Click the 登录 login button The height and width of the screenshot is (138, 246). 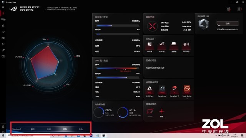227,23
